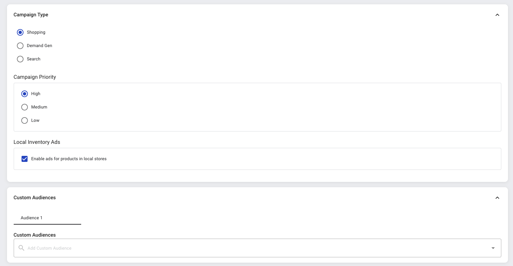Image resolution: width=513 pixels, height=266 pixels.
Task: Select High campaign priority radio button
Action: coord(24,94)
